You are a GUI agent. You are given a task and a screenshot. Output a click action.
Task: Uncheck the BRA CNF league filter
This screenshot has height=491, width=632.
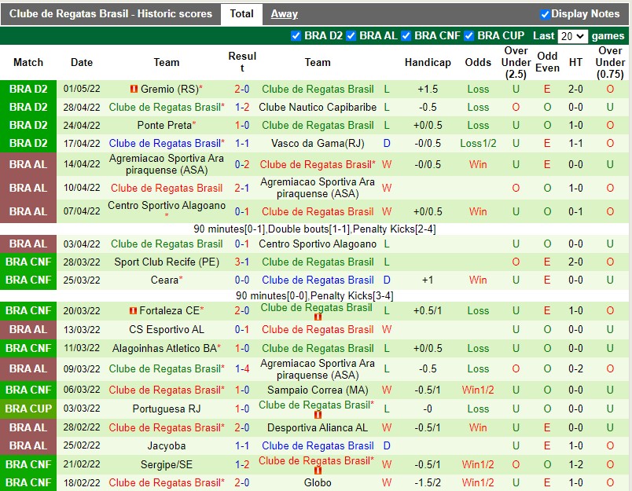(406, 36)
